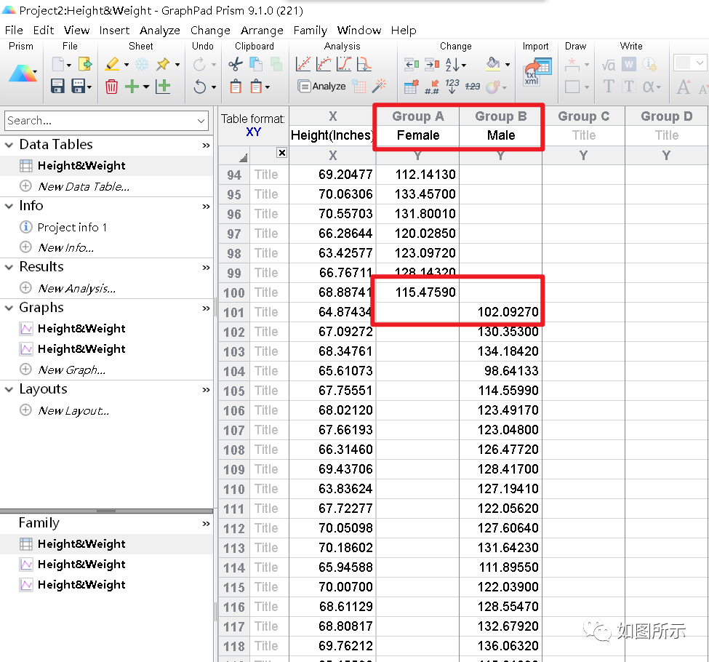
Task: Open the paint bucket dropdown arrow
Action: (508, 65)
